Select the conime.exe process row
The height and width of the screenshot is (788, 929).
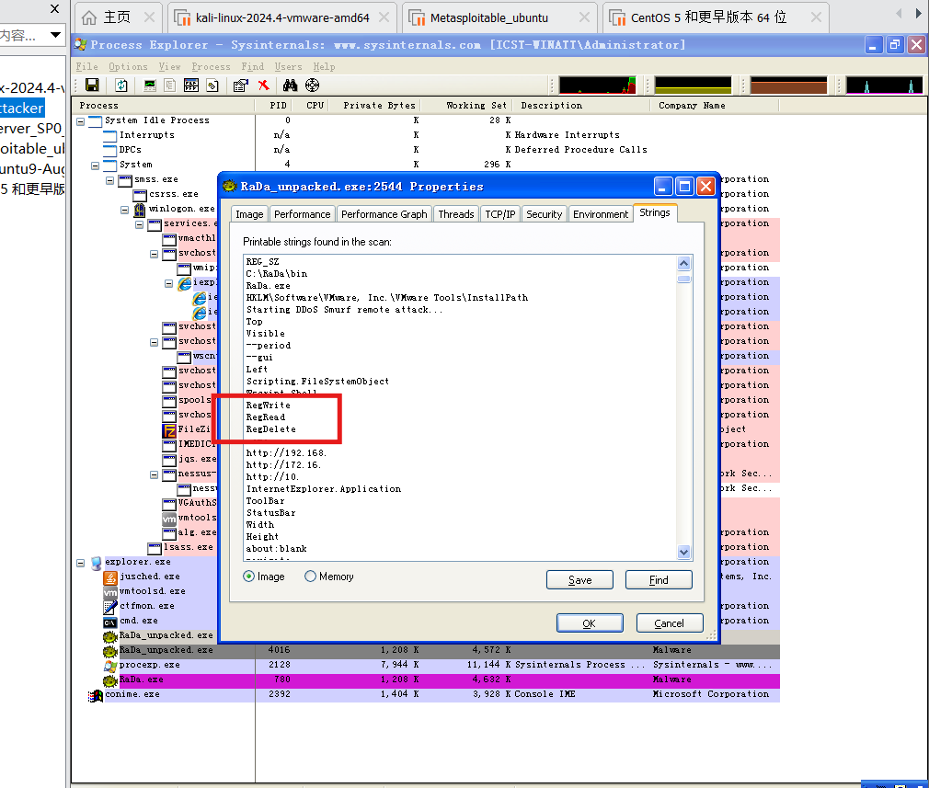pyautogui.click(x=425, y=694)
